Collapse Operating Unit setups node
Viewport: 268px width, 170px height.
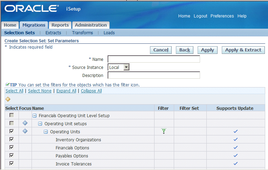[x=40, y=124]
